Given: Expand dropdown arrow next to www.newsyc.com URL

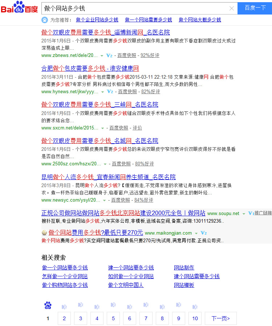Looking at the screenshot, I should point(104,201).
